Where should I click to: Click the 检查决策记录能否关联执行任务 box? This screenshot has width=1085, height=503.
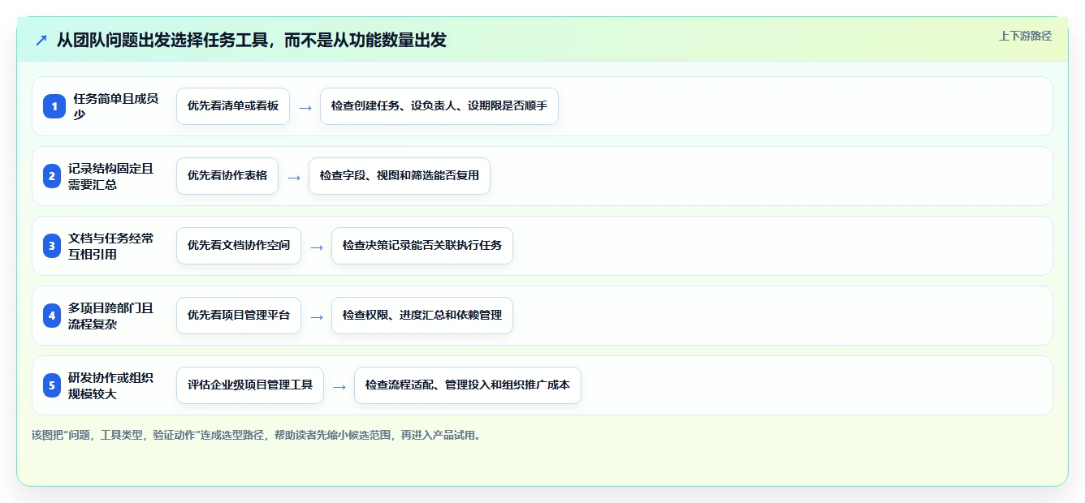[422, 246]
